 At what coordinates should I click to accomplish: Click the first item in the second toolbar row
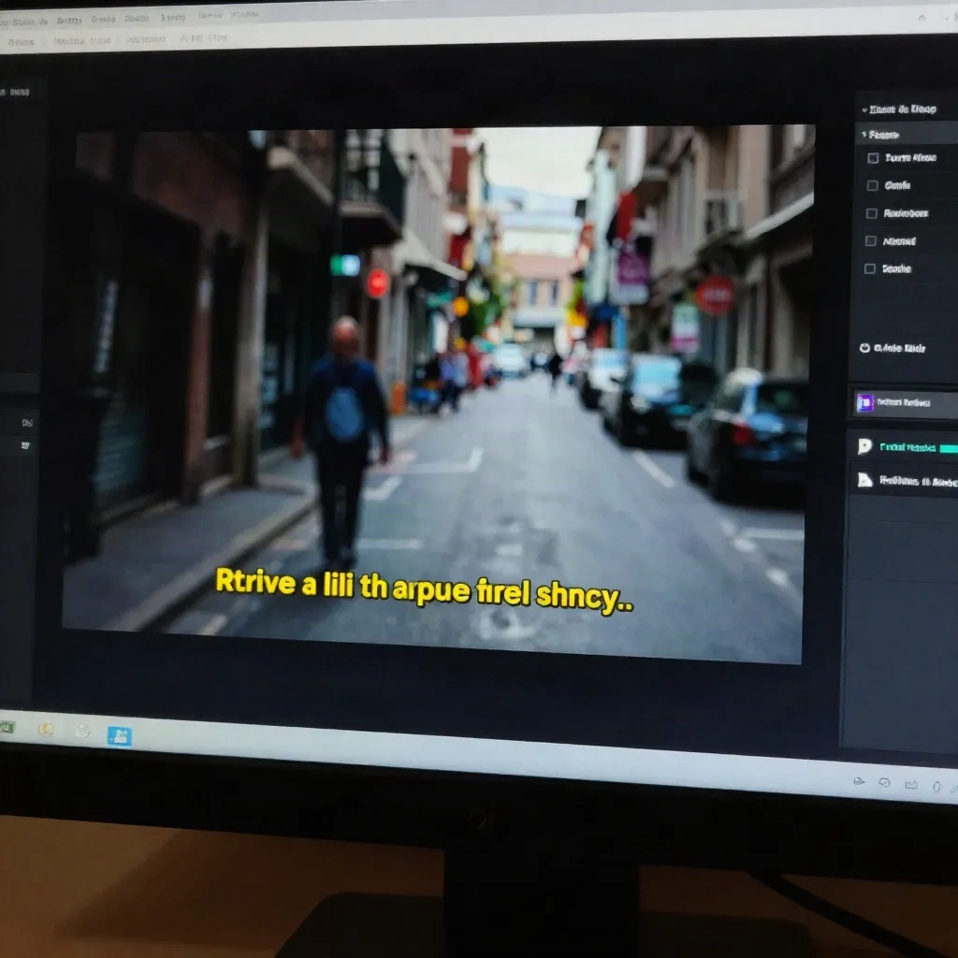pos(22,42)
